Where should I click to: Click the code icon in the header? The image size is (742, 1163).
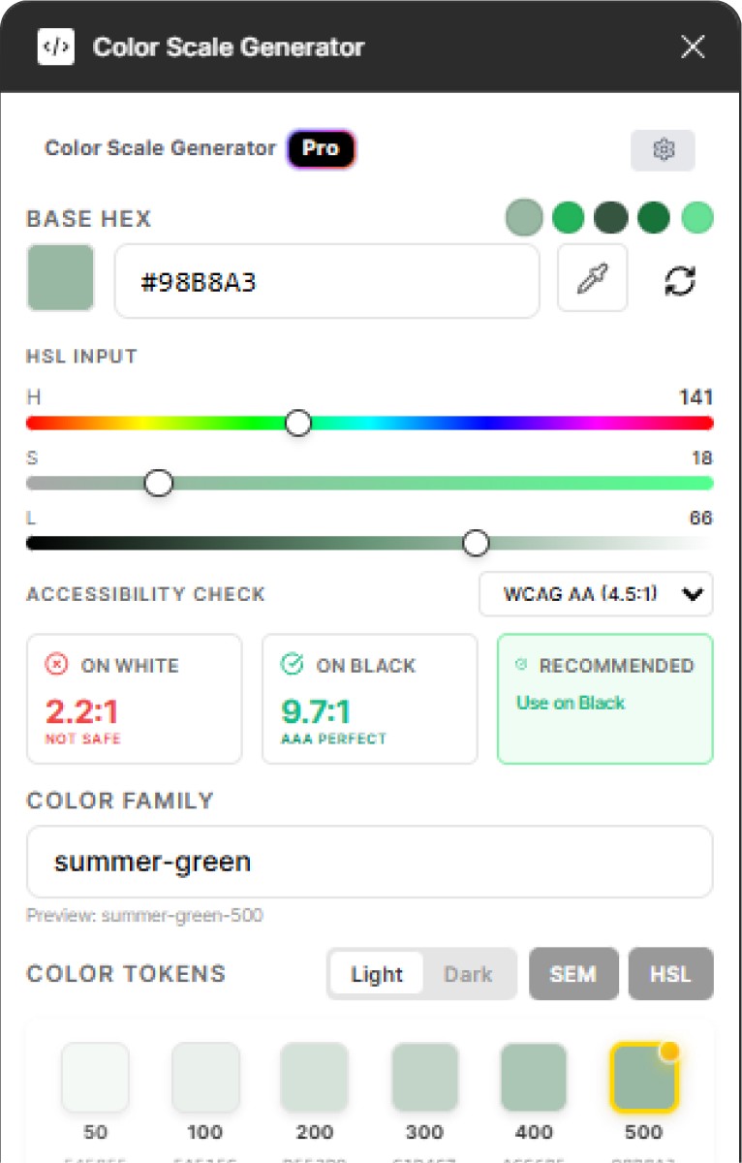pos(55,46)
